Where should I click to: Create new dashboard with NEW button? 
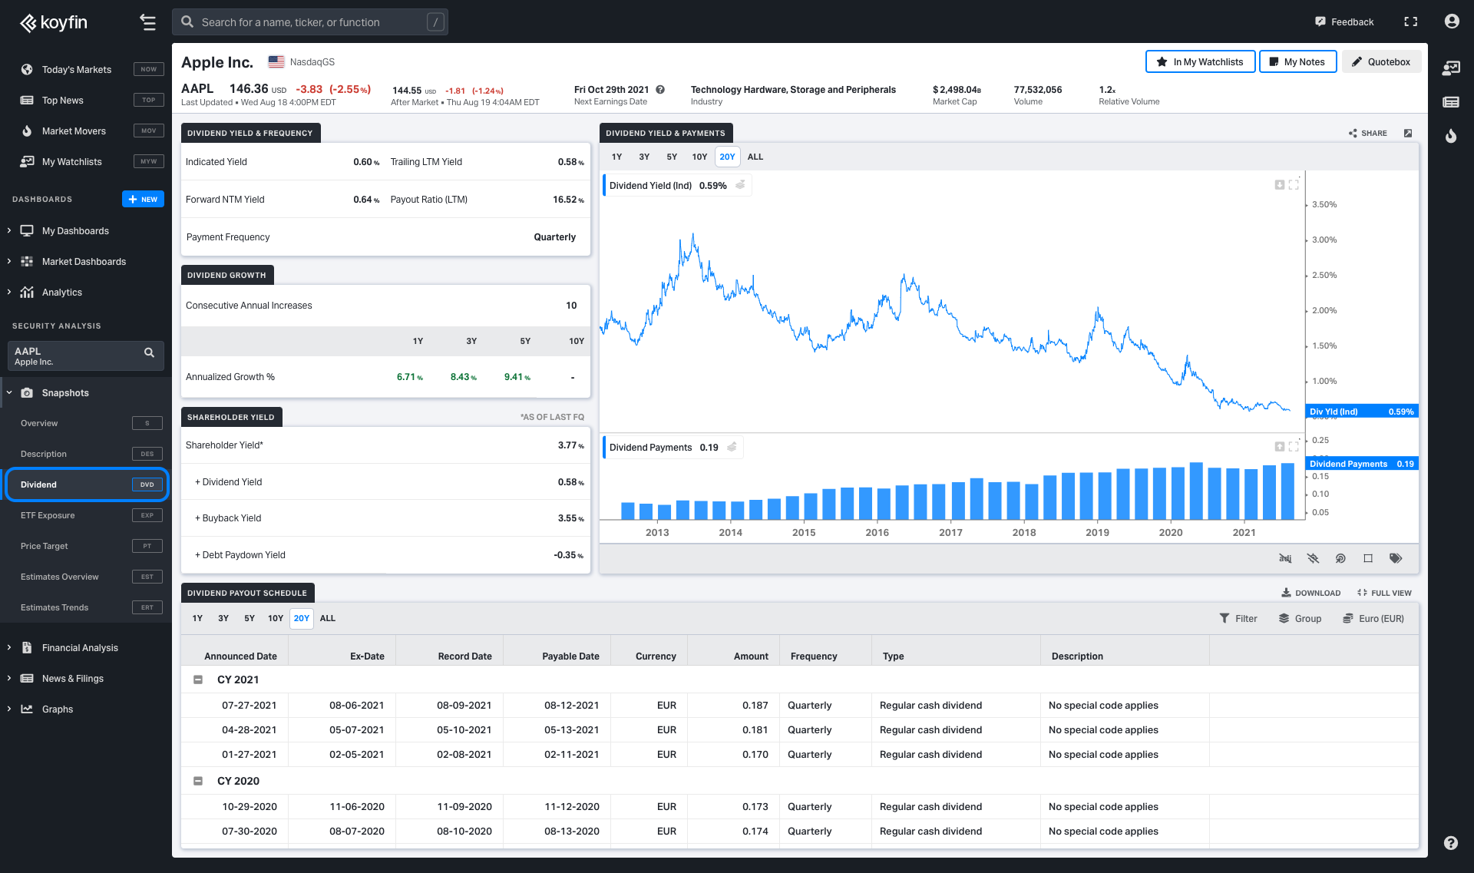coord(143,200)
